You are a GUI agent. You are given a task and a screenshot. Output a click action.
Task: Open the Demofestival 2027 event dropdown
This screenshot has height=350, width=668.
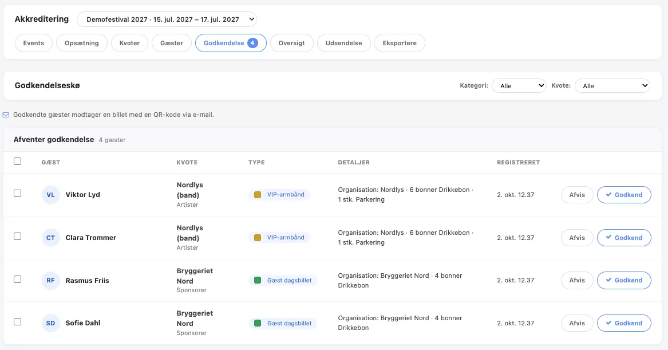pyautogui.click(x=167, y=19)
